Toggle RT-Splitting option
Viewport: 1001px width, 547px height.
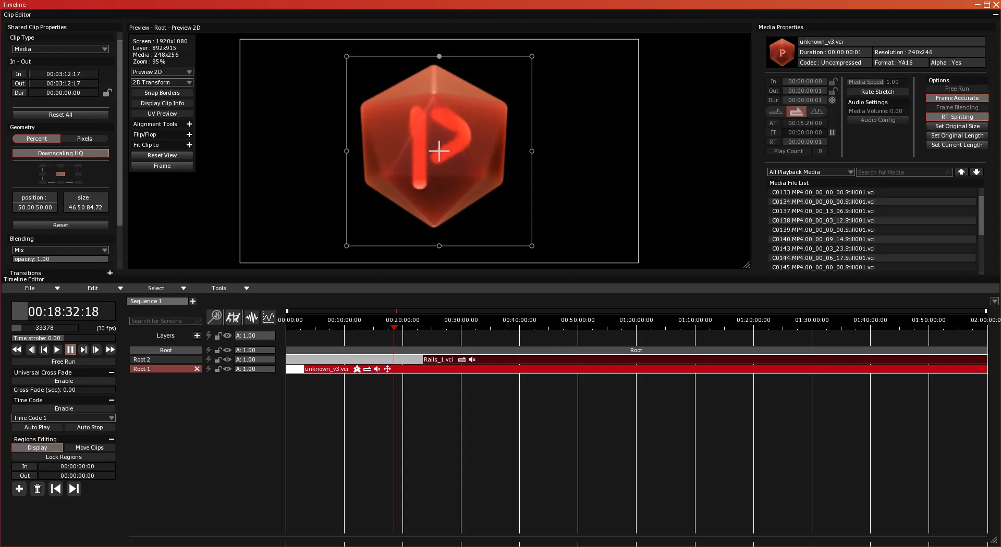(x=957, y=117)
